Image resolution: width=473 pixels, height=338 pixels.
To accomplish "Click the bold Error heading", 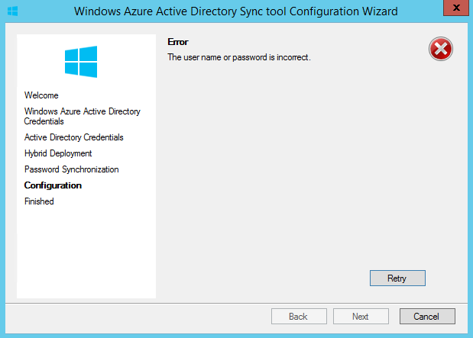I will pos(177,42).
